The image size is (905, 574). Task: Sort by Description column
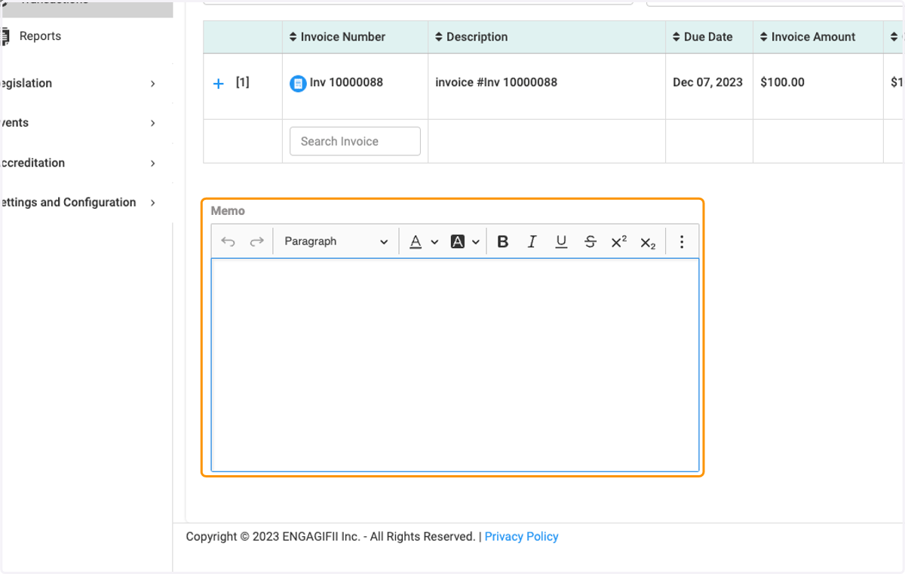click(x=471, y=37)
